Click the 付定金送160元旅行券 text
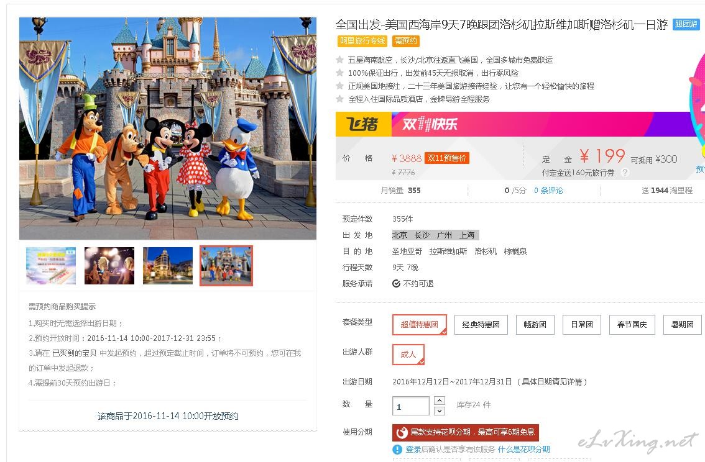 tap(578, 173)
